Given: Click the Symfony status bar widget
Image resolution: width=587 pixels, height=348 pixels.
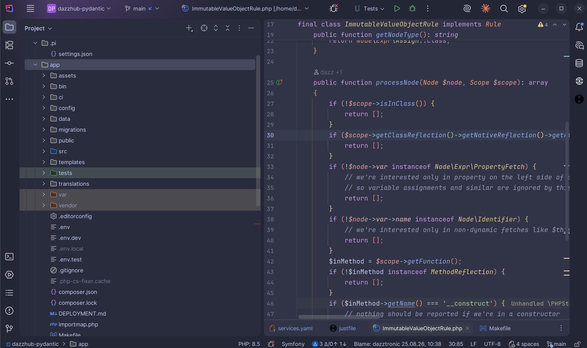Looking at the screenshot, I should [x=293, y=344].
